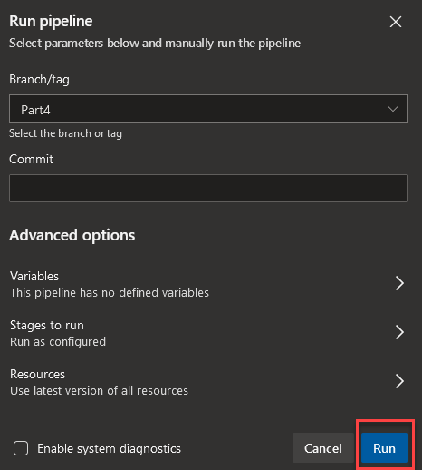The width and height of the screenshot is (422, 470).
Task: Click the Commit field label
Action: (x=31, y=159)
